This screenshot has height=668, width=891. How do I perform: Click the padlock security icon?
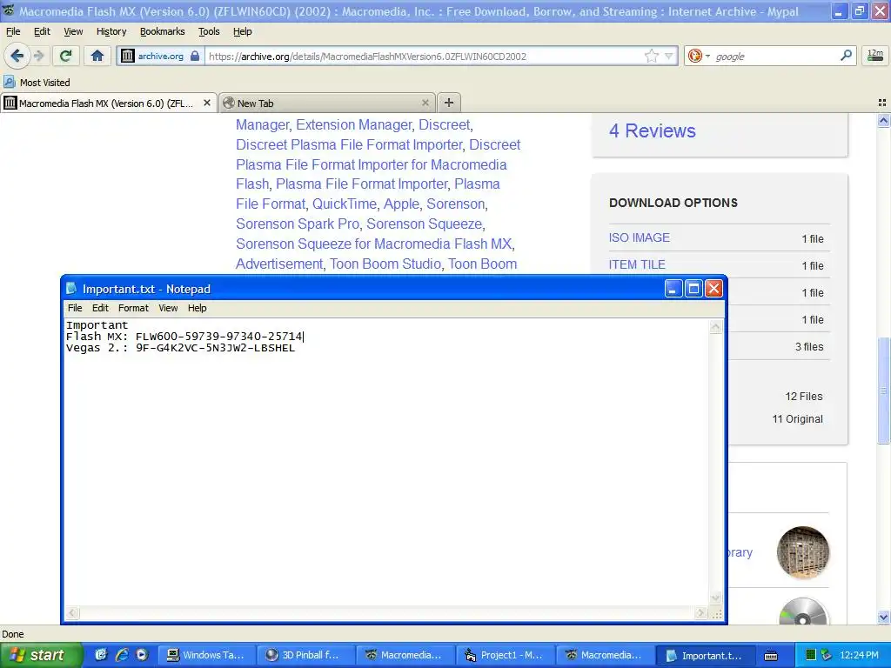pyautogui.click(x=195, y=56)
